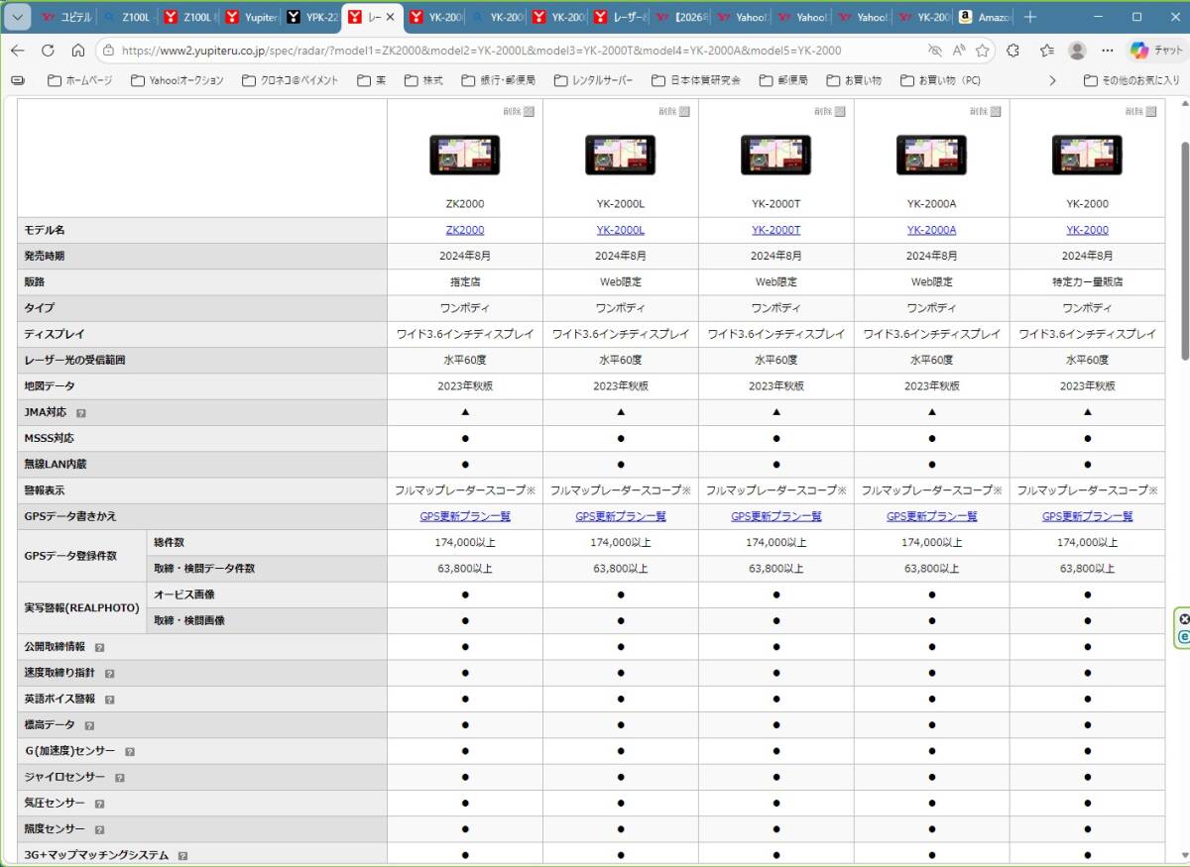
Task: Open the browser extensions icon
Action: (1012, 51)
